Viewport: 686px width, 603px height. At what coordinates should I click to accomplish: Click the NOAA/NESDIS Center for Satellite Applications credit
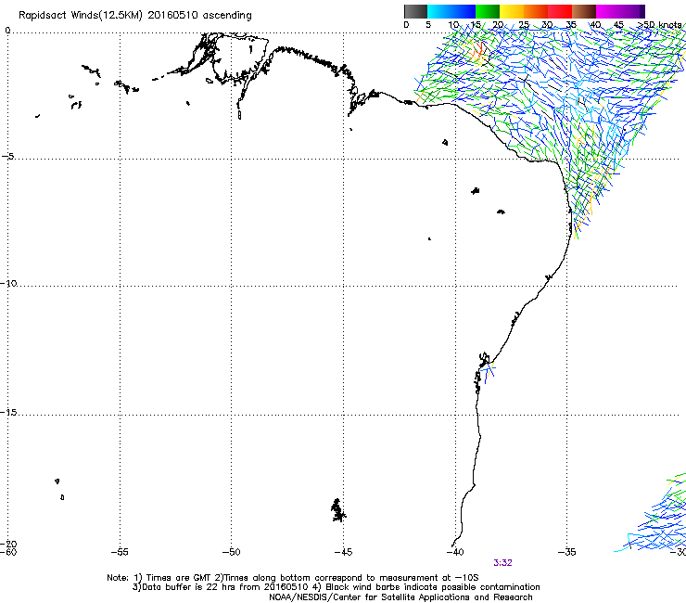click(400, 597)
